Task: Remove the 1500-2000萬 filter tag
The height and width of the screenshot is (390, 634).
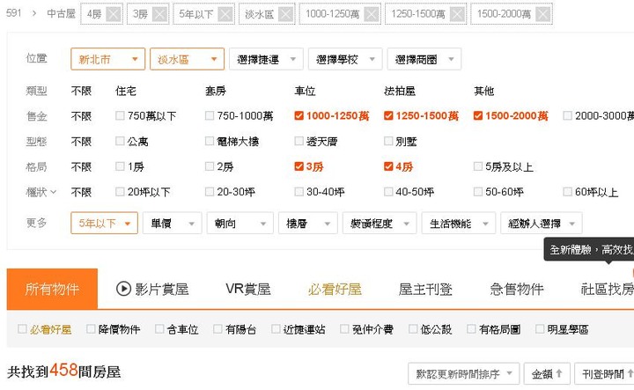Action: point(542,14)
